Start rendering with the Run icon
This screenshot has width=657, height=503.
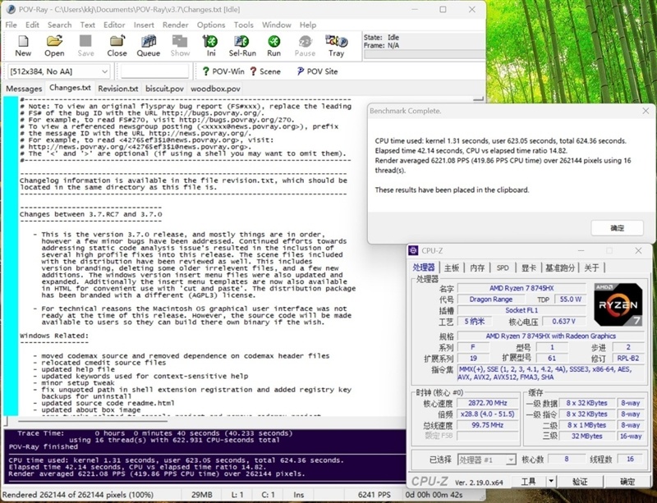point(273,41)
